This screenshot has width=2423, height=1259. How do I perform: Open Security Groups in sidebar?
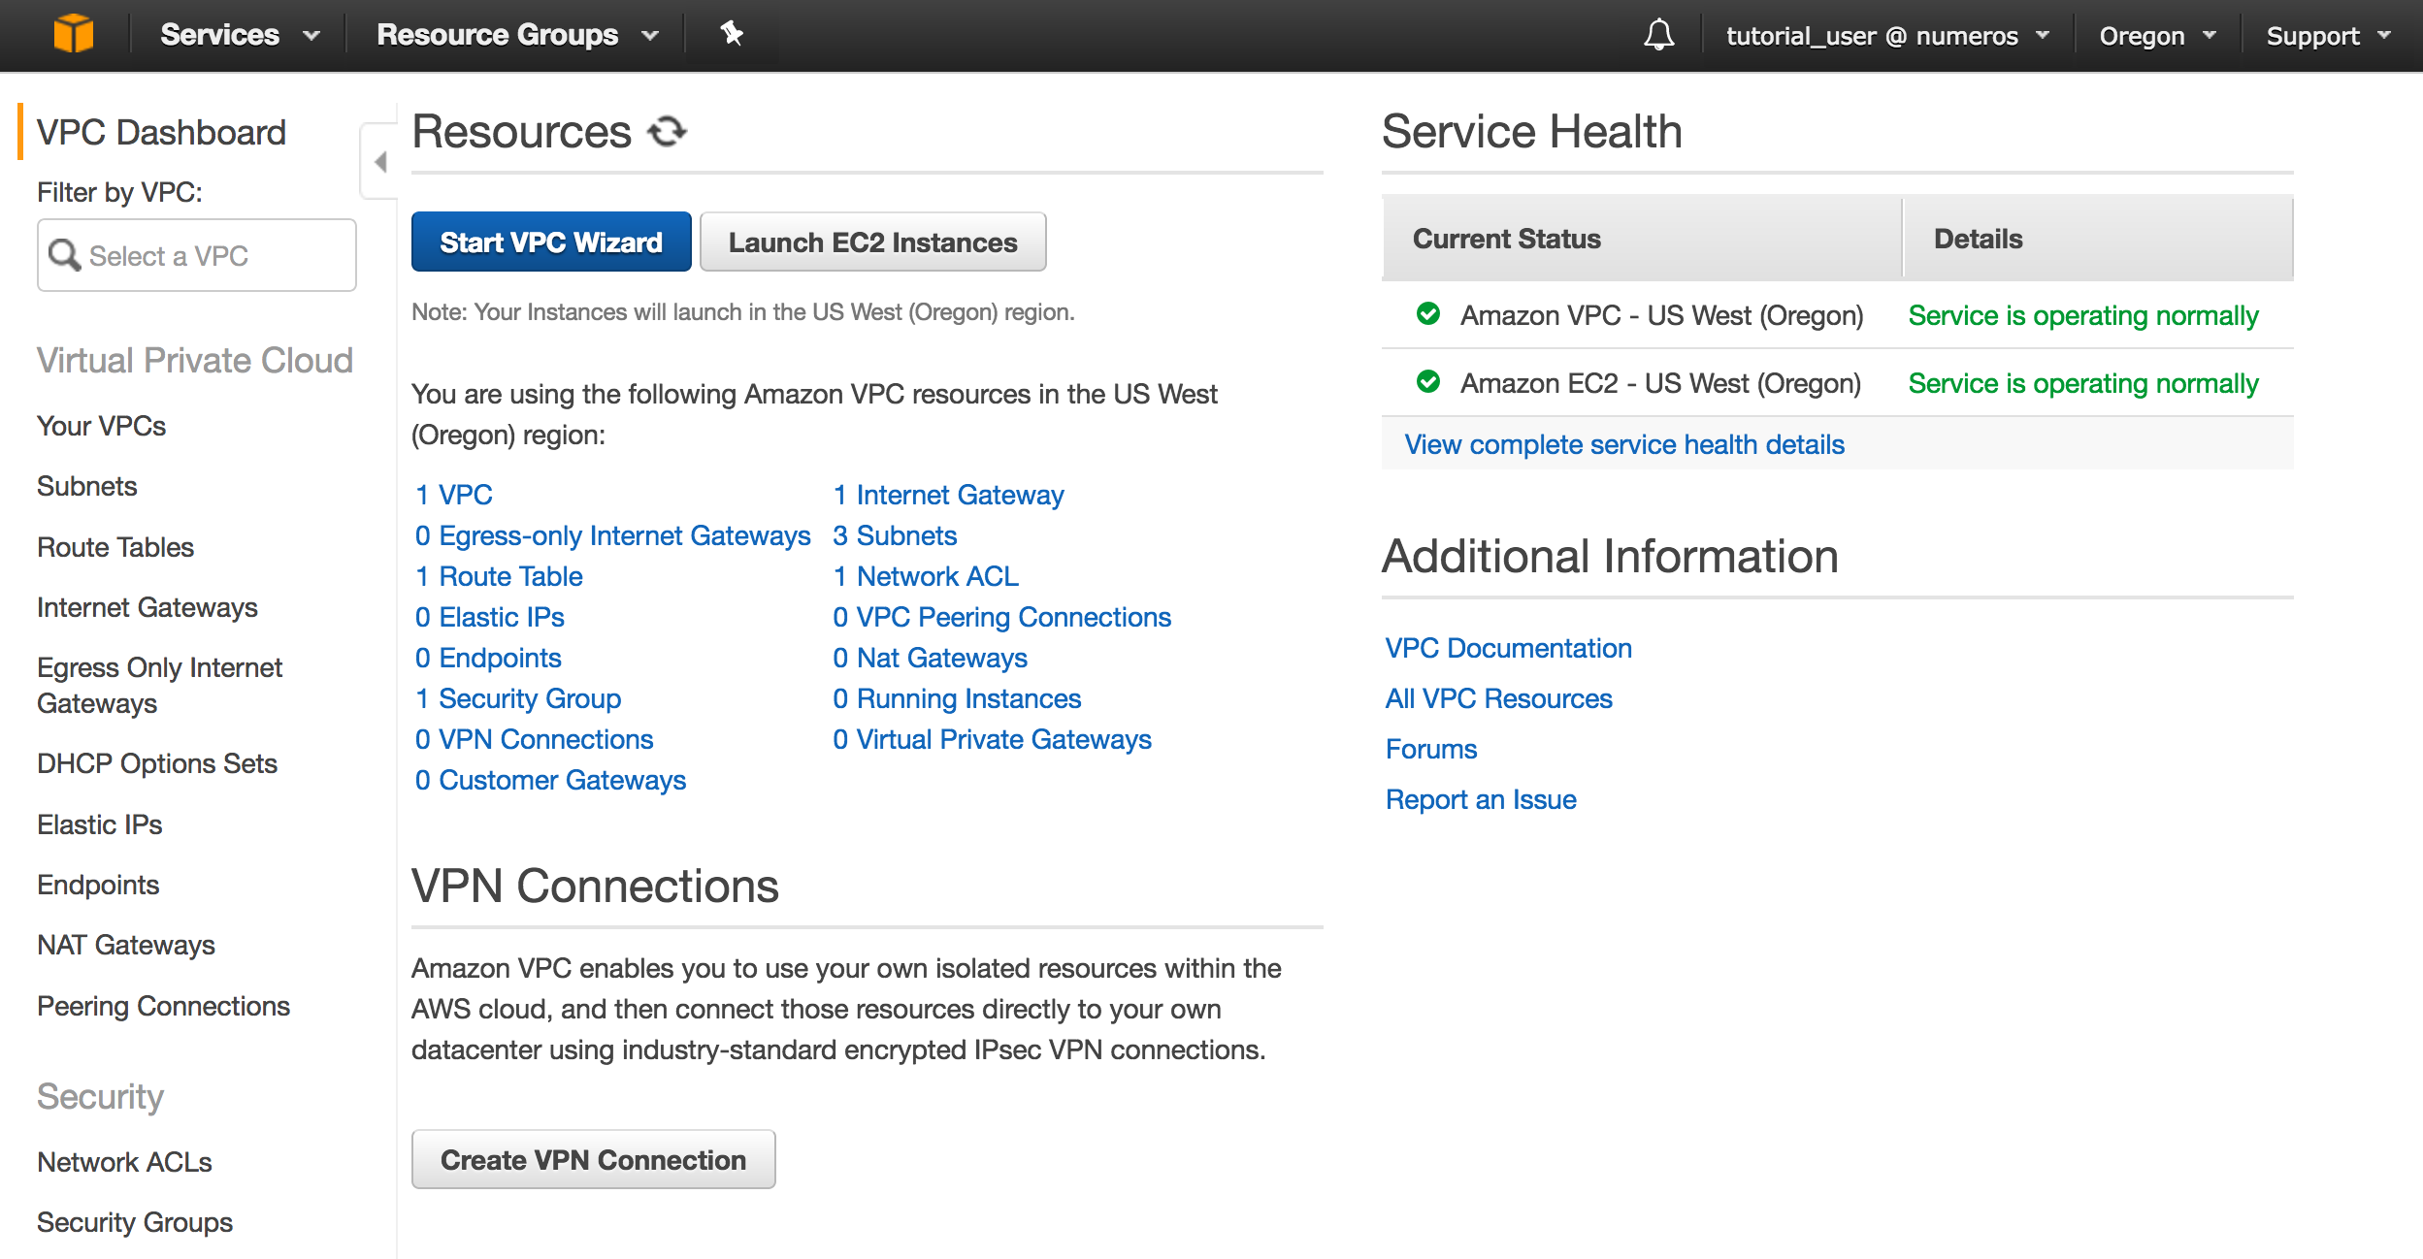[x=135, y=1222]
